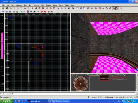Click the blue swirl icon on second toolbar
This screenshot has height=103, width=138.
[3, 12]
